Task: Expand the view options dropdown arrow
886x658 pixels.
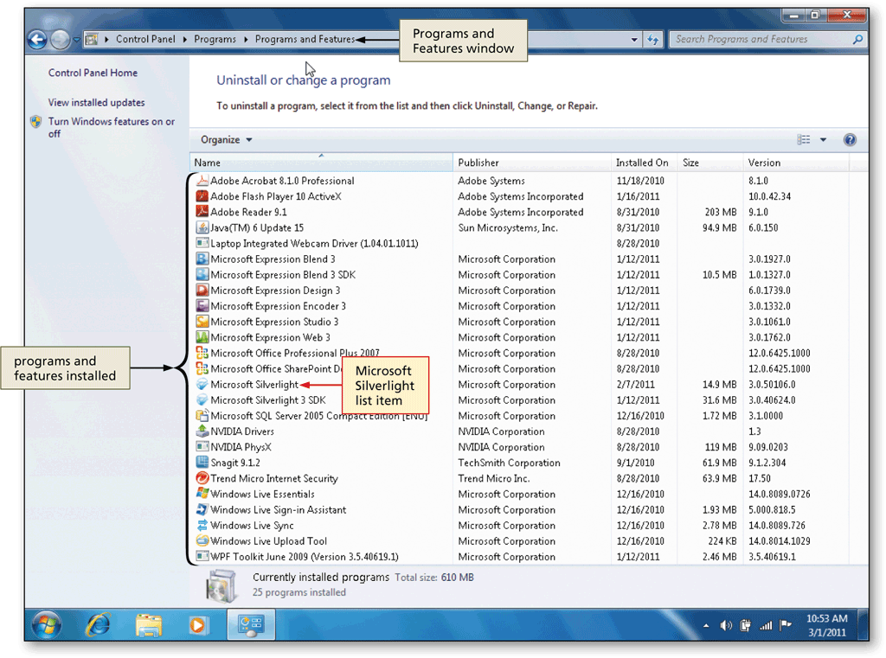Action: click(824, 139)
